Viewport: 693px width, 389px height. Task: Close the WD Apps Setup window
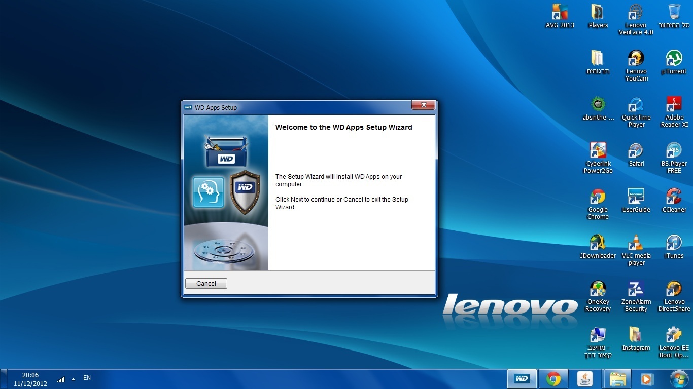[x=423, y=105]
